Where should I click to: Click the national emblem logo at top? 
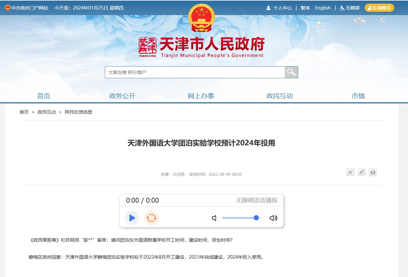coord(202,18)
